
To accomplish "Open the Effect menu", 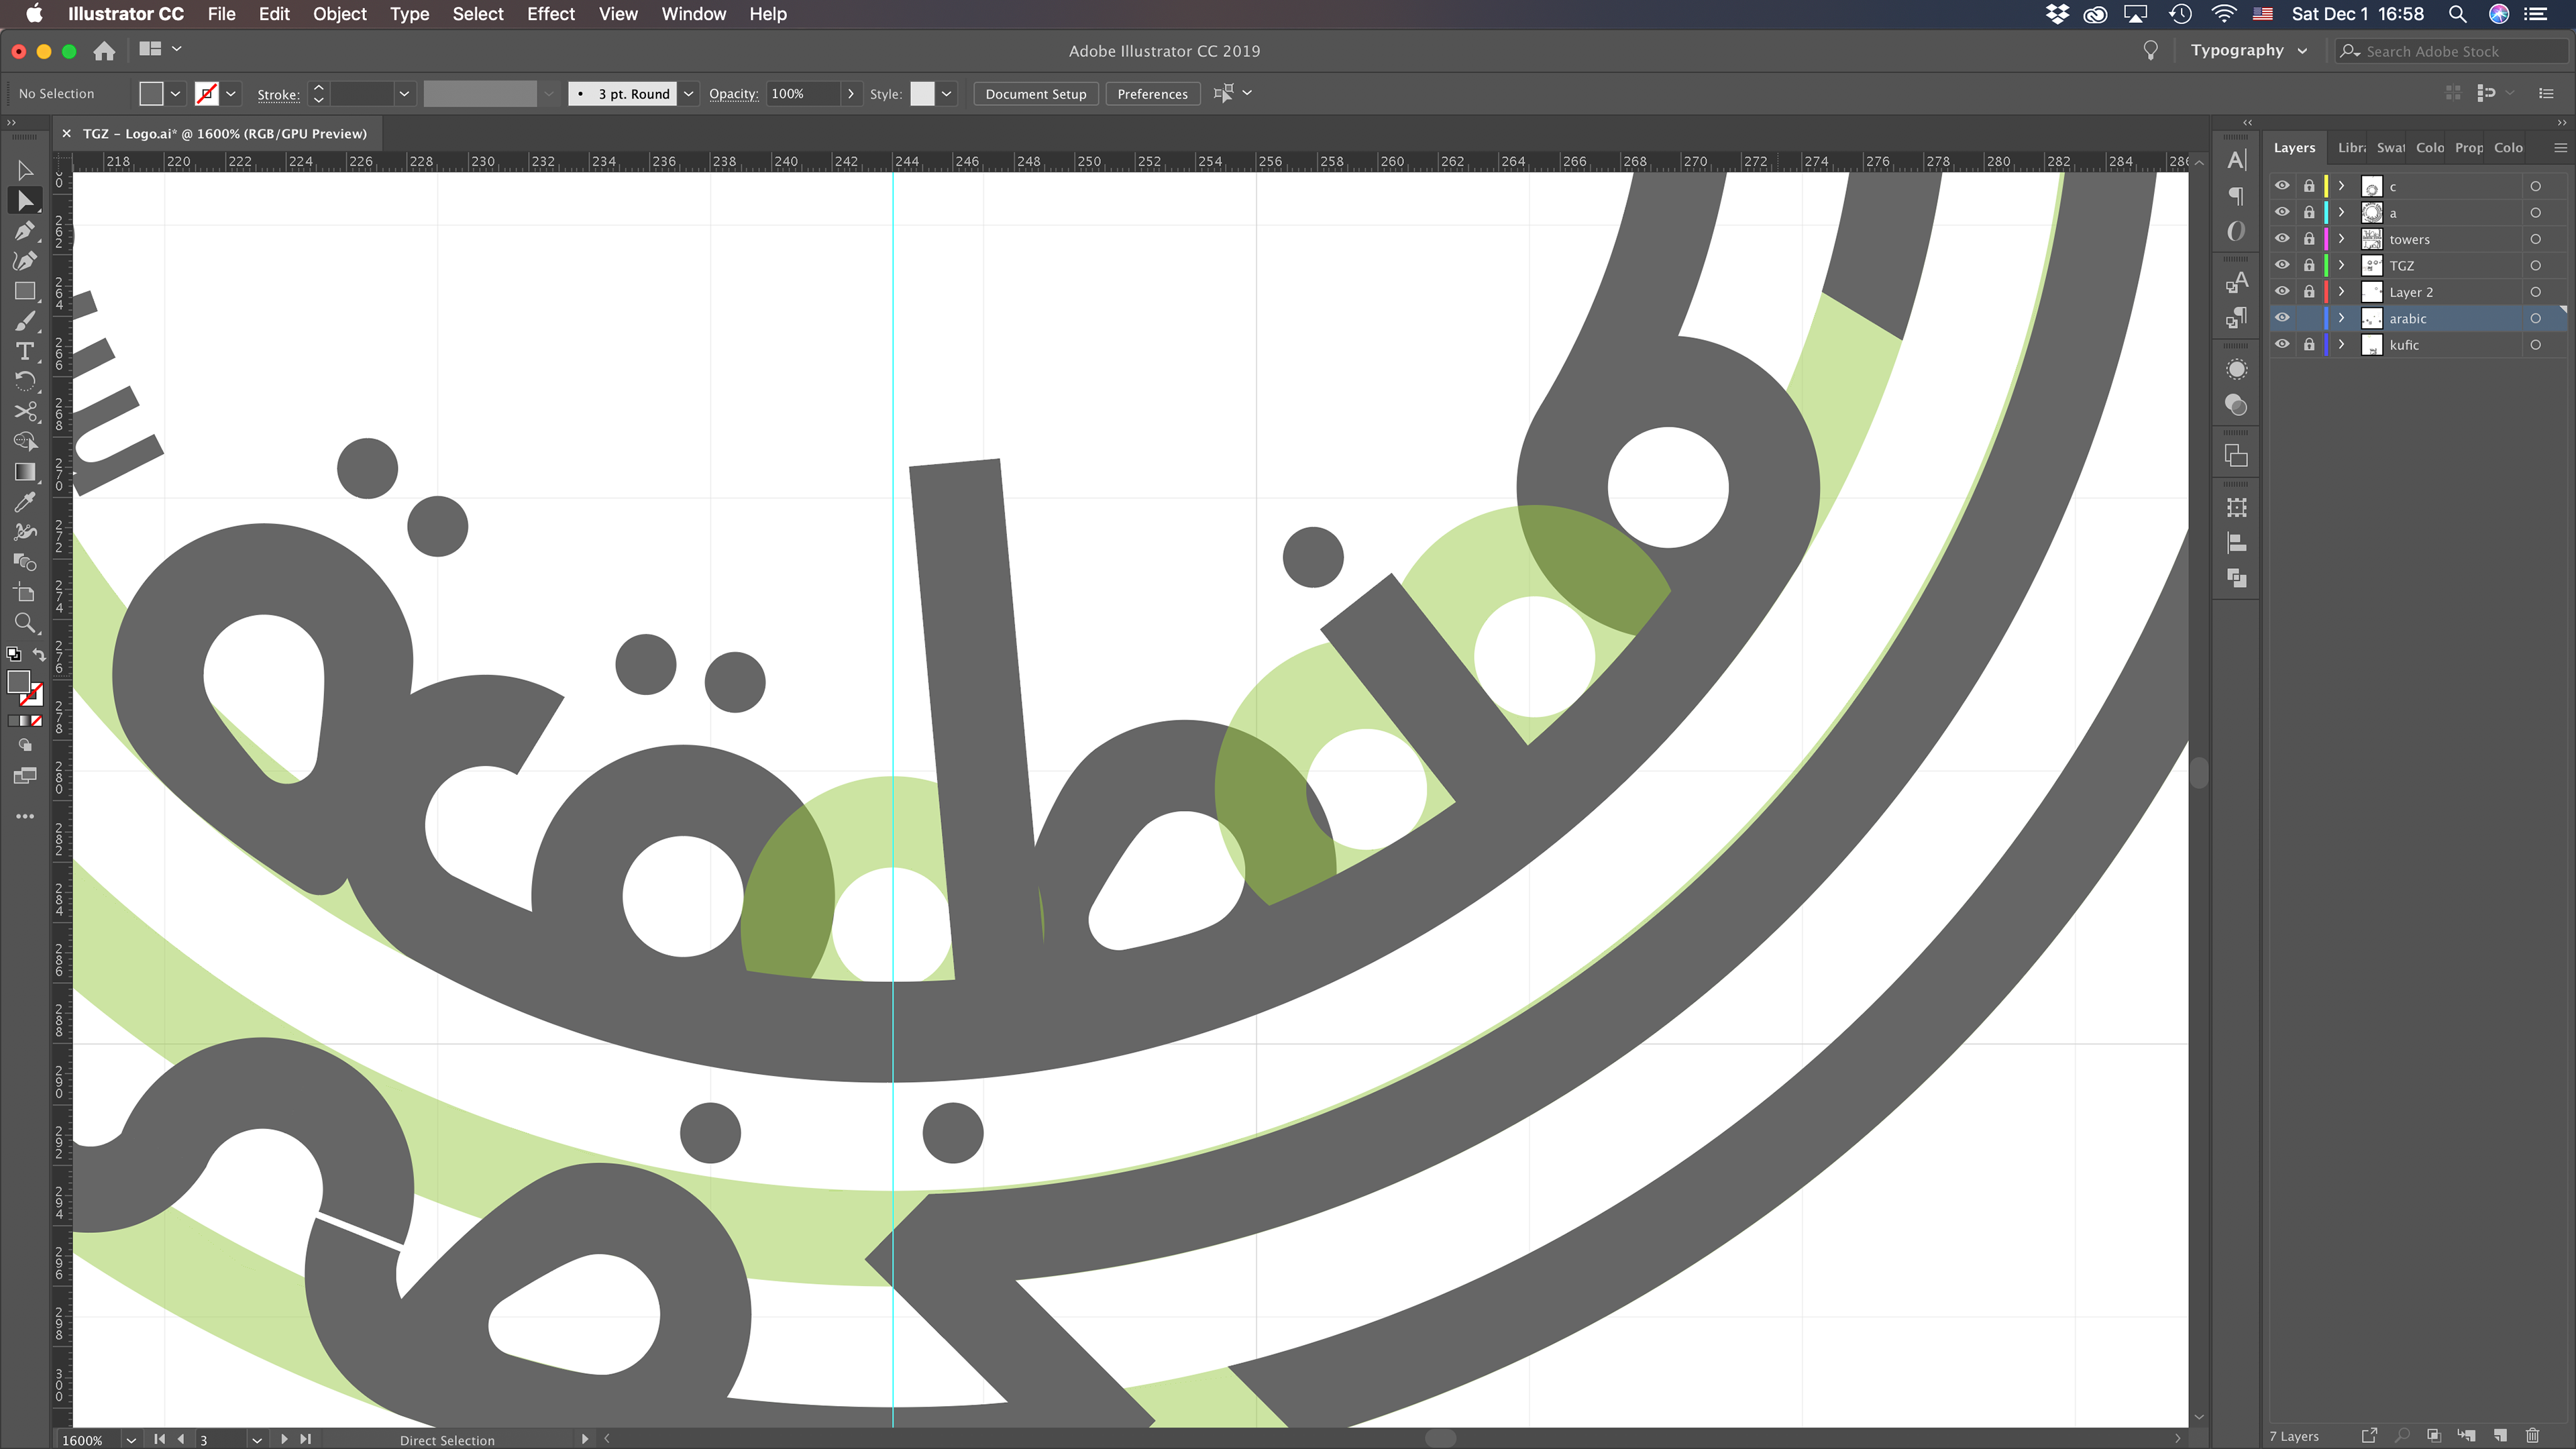I will (550, 14).
